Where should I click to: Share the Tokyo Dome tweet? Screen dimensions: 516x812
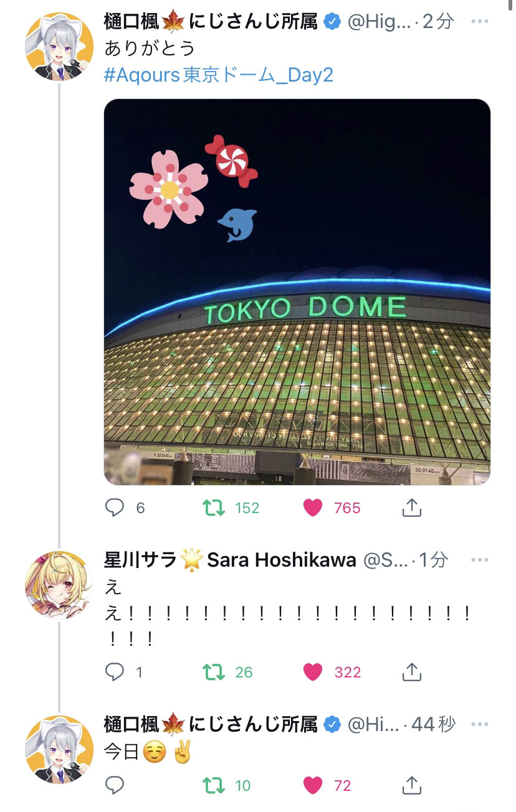coord(411,508)
